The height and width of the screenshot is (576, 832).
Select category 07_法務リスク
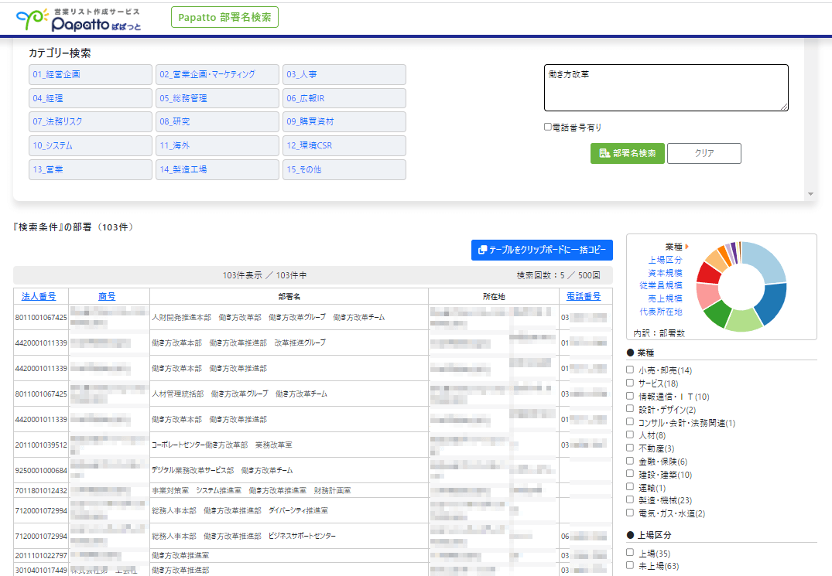point(91,121)
